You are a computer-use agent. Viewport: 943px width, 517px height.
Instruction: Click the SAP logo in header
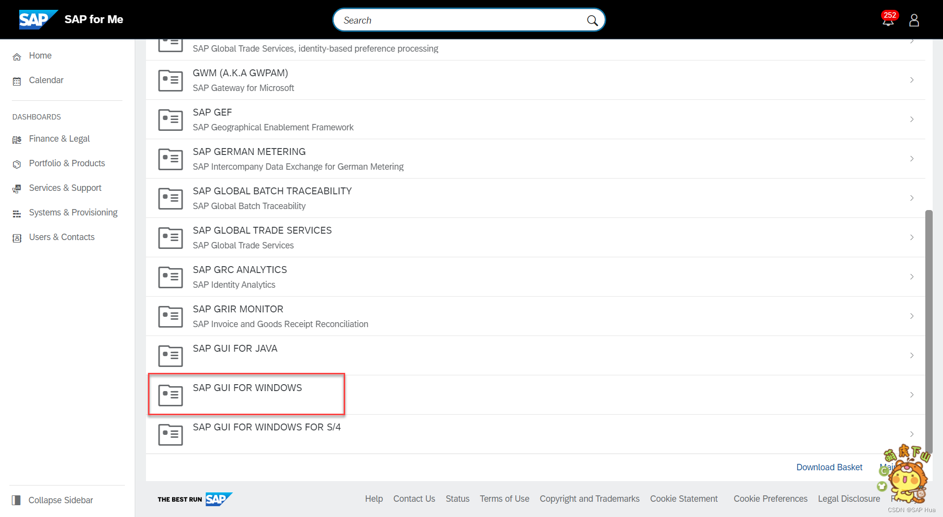point(38,20)
